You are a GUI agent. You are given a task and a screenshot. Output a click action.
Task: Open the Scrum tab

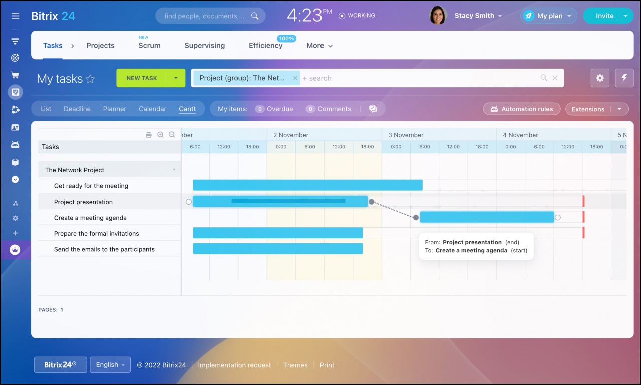coord(149,45)
